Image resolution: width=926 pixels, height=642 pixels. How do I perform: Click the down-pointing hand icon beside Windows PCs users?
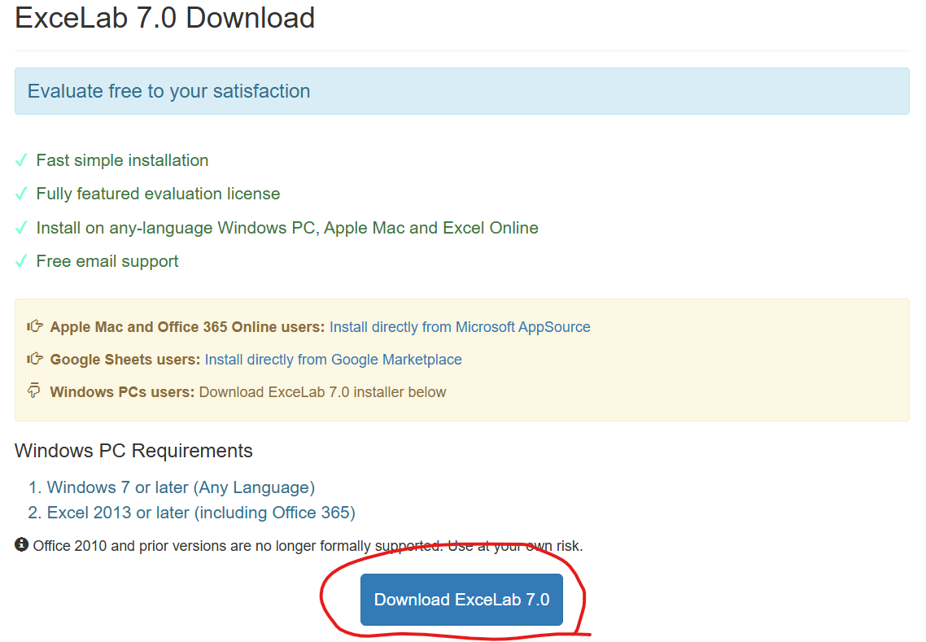(33, 391)
